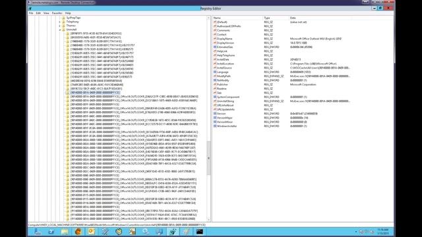The width and height of the screenshot is (422, 237).
Task: Click the DWORD icon beside NoModify
Action: tap(215, 80)
